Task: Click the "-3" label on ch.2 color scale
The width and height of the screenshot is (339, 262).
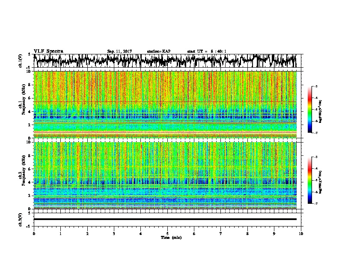Action: 315,157
